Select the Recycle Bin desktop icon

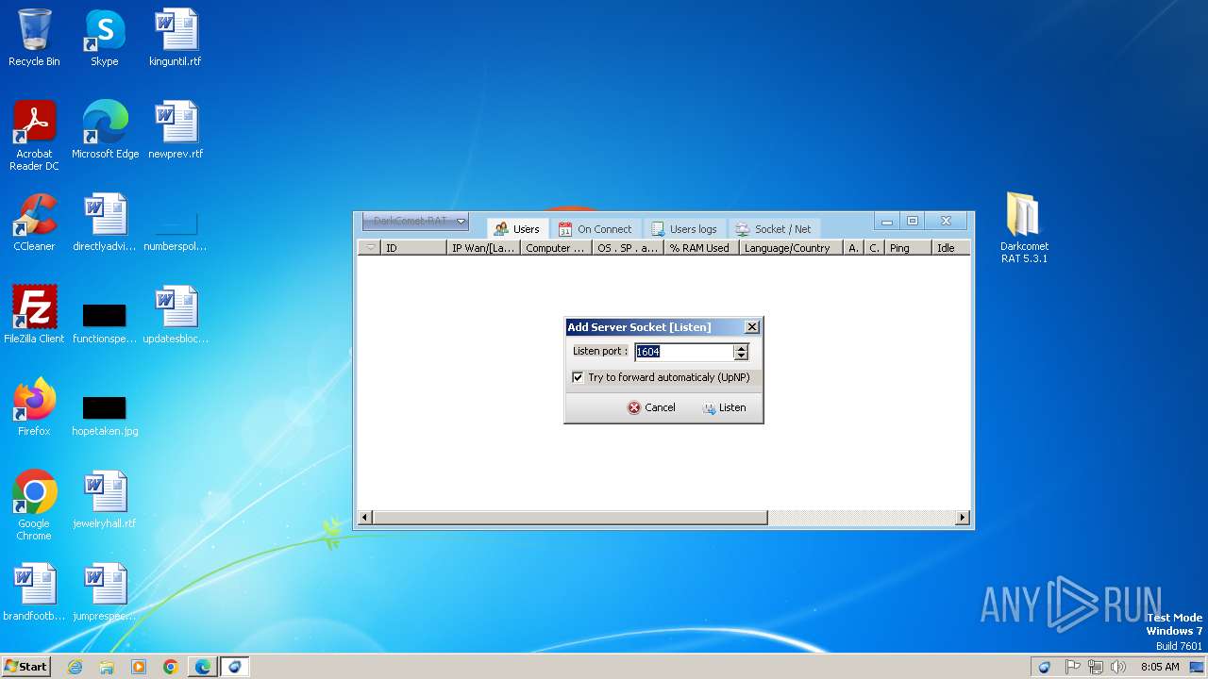[x=34, y=38]
